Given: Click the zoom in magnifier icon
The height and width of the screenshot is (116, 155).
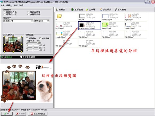Looking at the screenshot, I should (x=2, y=57).
